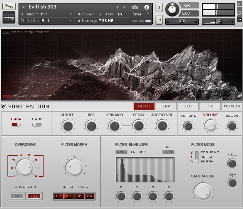Image resolution: width=243 pixels, height=209 pixels.
Task: Click the LINK to amp button
Action: 122,152
